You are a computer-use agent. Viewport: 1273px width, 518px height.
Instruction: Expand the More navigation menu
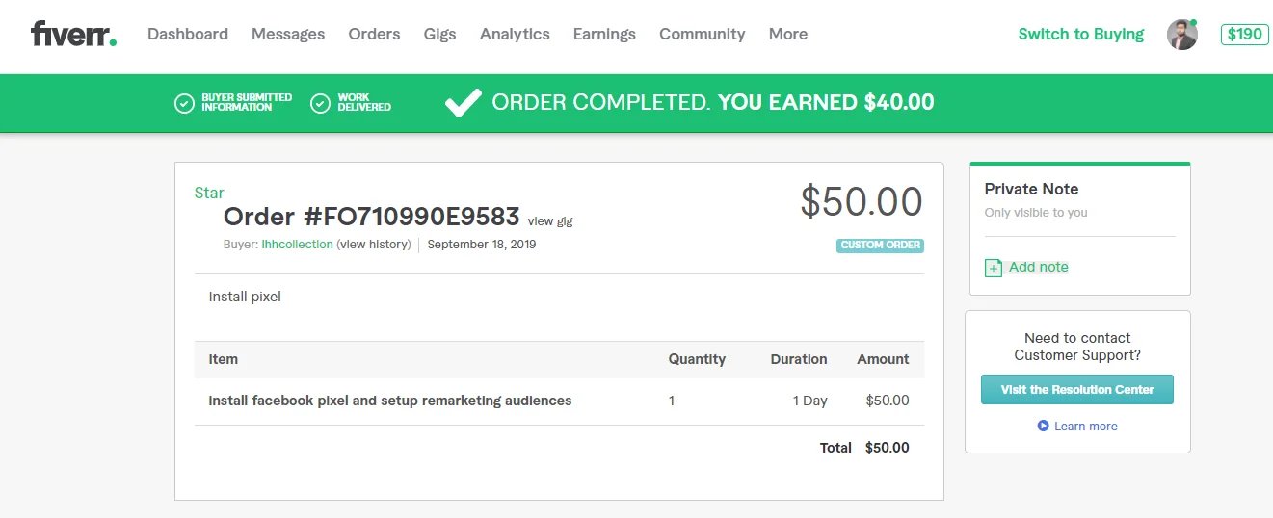(x=787, y=35)
